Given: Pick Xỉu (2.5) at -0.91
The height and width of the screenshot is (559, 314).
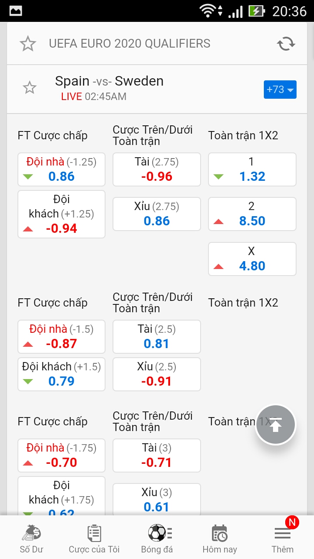Looking at the screenshot, I should point(157,374).
